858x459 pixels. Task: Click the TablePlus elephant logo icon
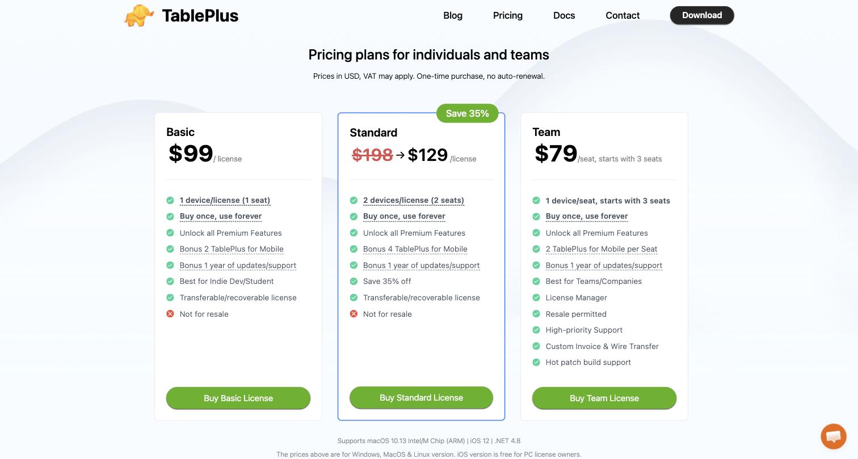pos(139,15)
